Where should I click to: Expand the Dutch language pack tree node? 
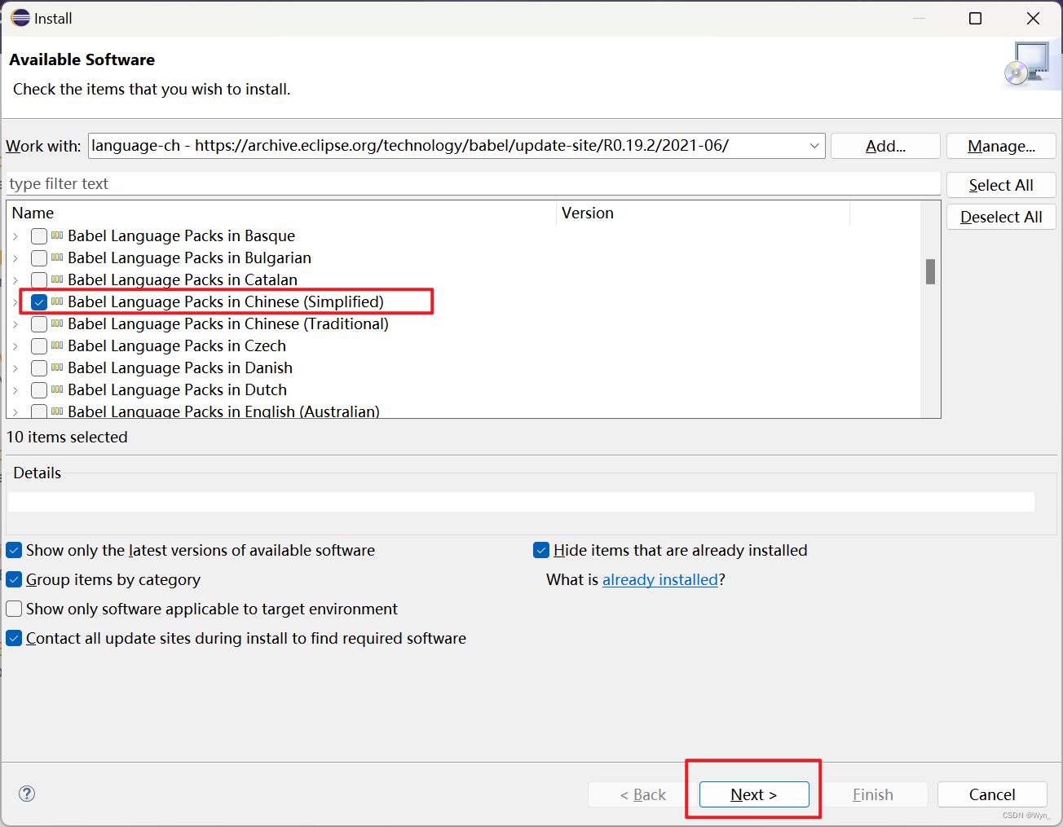pos(15,390)
